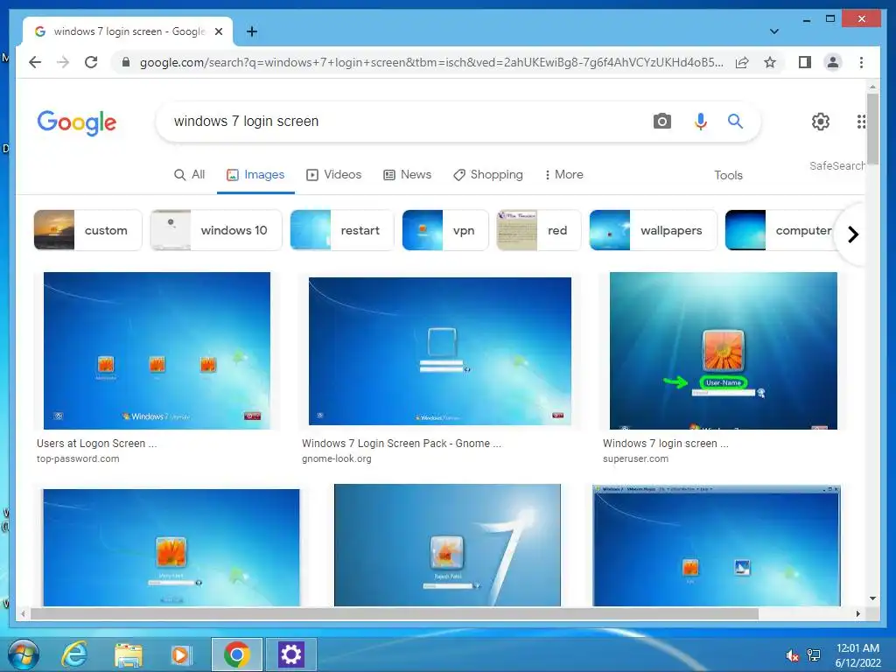Open thumbnail with large 7 logo
This screenshot has height=672, width=896.
click(447, 545)
